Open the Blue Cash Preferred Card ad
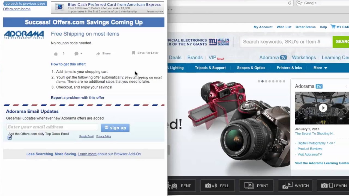 tap(108, 8)
